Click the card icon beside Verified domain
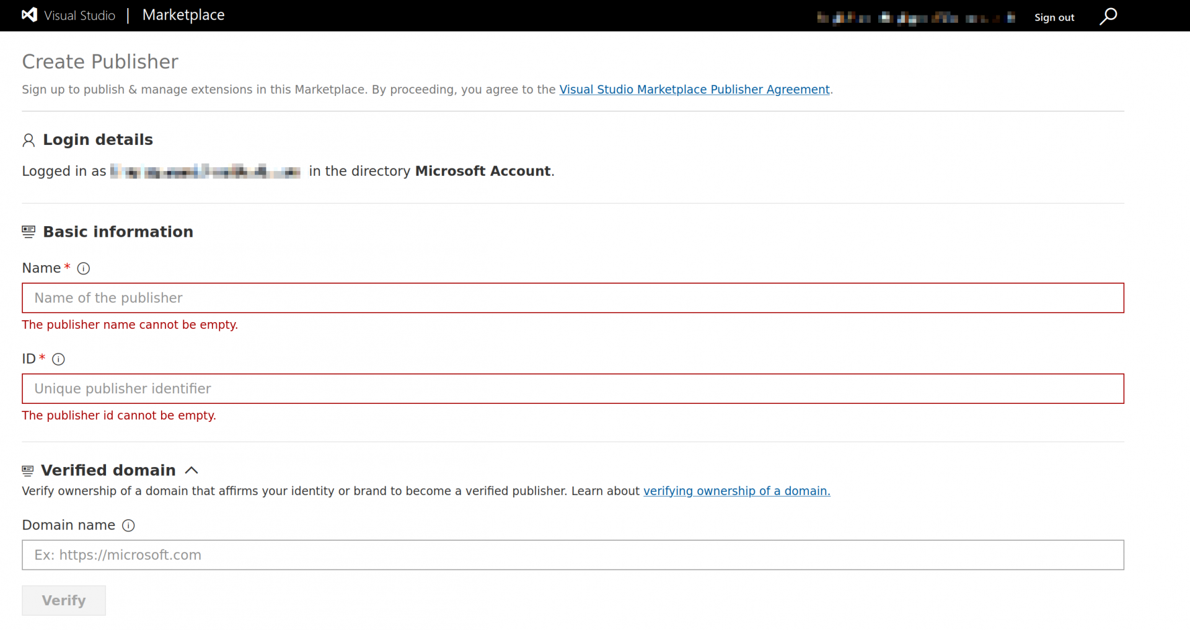1190x630 pixels. (x=27, y=470)
